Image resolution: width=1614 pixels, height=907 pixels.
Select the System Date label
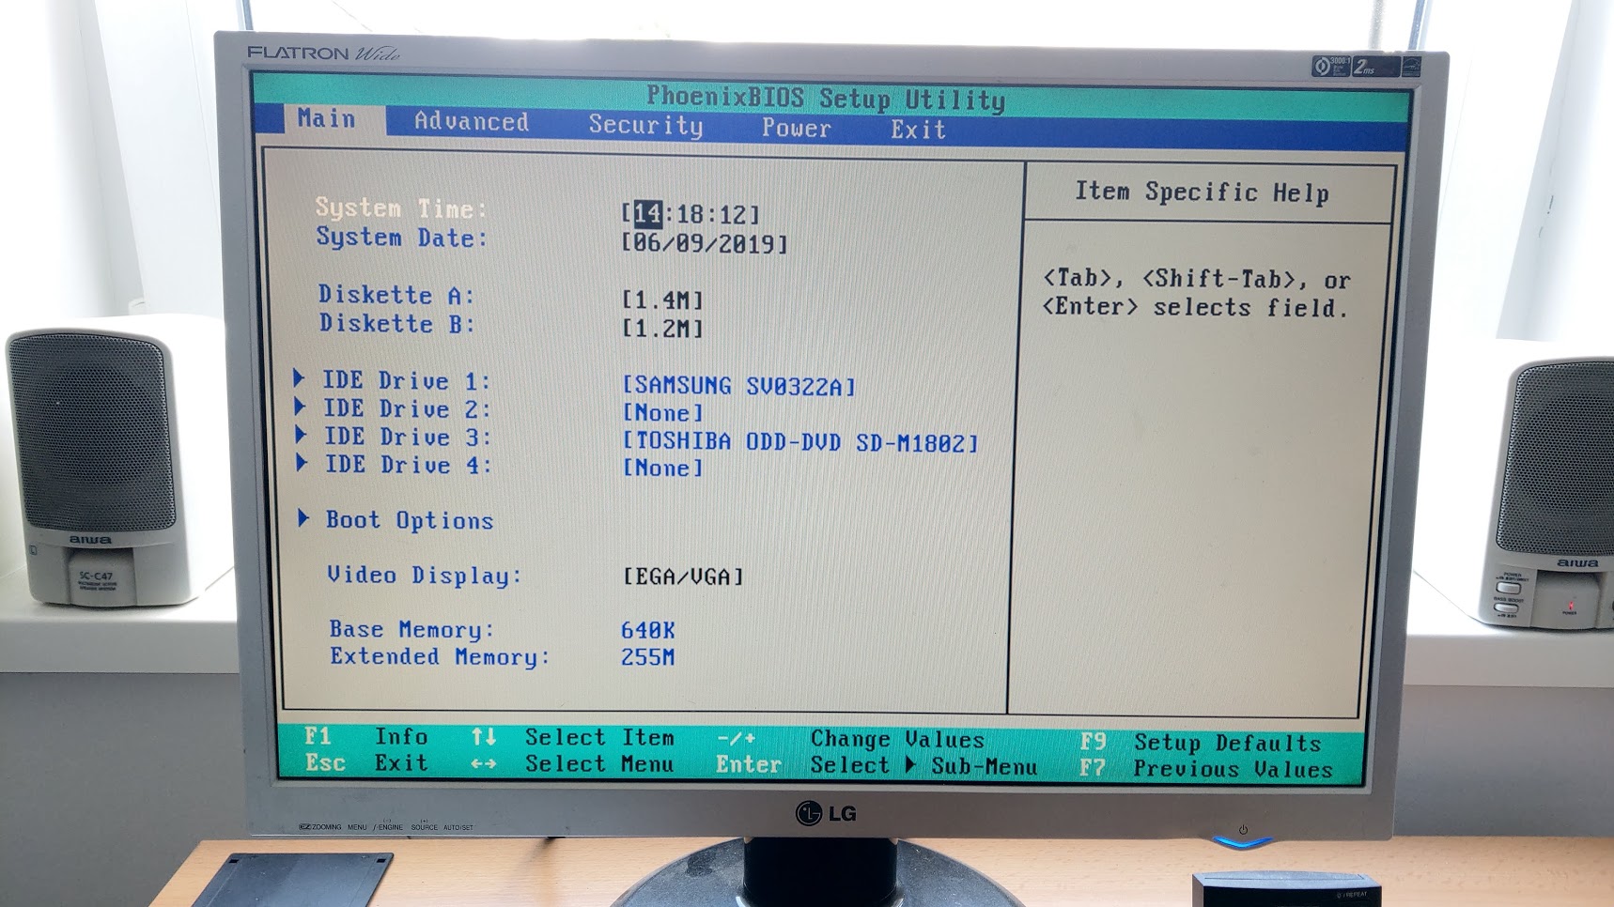tap(402, 238)
